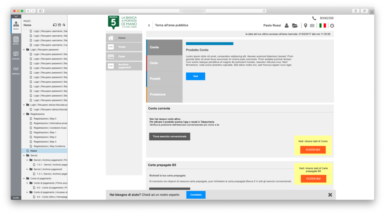Viewport: 385px width, 214px height.
Task: Click the news card icon beside the pin
Action: 312,26
